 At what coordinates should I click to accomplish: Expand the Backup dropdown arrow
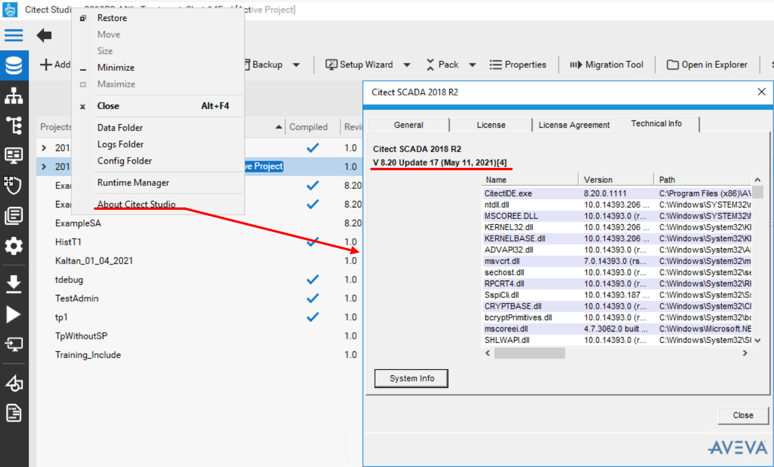[x=296, y=65]
